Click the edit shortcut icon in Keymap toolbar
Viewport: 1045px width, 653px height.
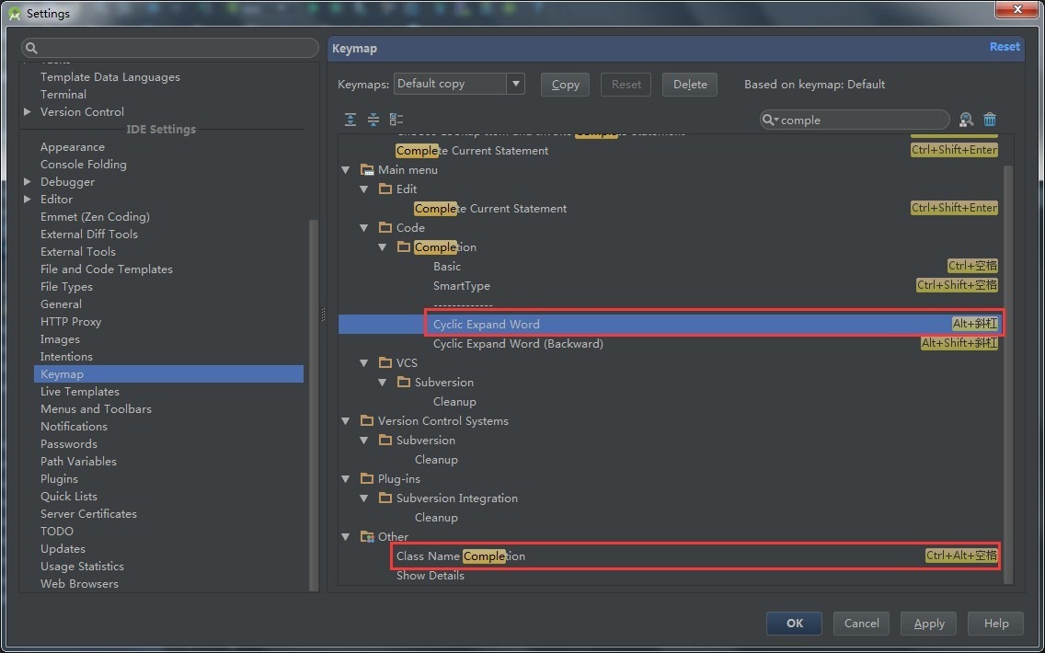coord(396,120)
